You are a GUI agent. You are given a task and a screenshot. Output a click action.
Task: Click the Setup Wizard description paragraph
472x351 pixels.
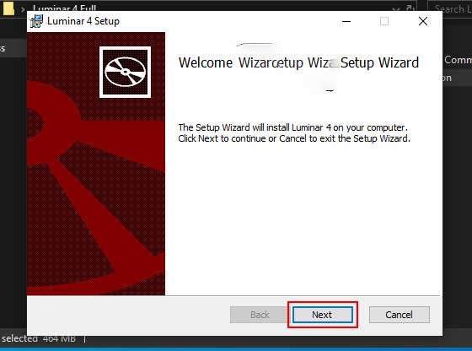click(294, 132)
